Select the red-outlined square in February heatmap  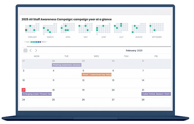[x=26, y=30]
